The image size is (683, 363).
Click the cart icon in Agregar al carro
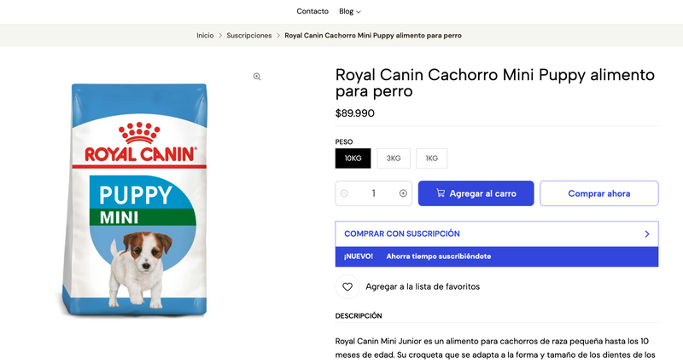(441, 193)
